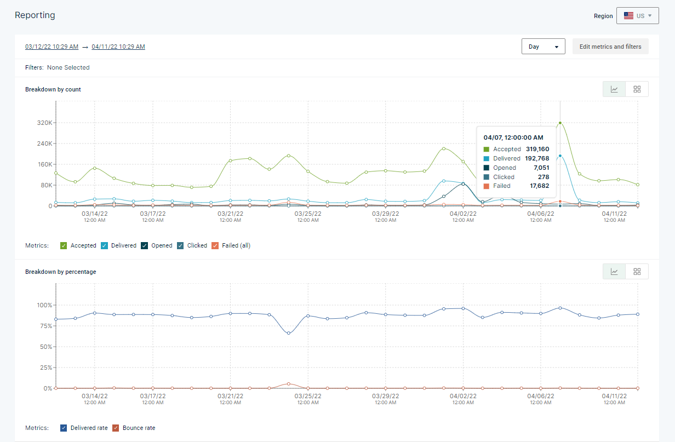Click Edit metrics and filters button
The height and width of the screenshot is (442, 675).
coord(610,47)
